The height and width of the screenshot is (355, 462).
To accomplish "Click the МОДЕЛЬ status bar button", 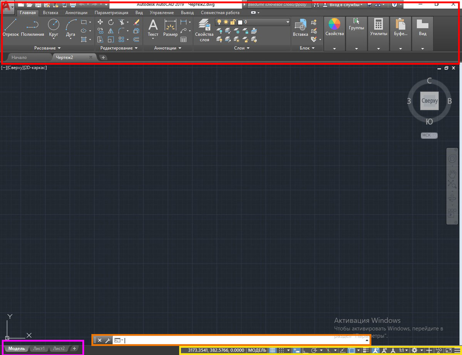I will [257, 350].
